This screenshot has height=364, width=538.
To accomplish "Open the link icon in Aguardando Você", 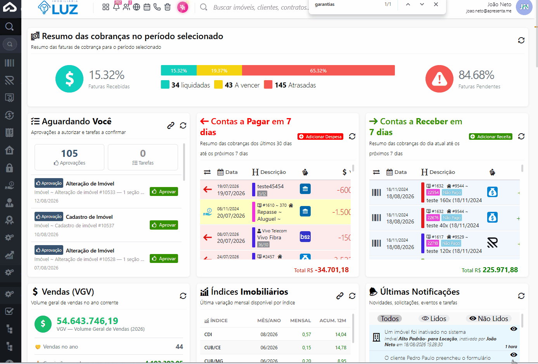I will click(171, 125).
